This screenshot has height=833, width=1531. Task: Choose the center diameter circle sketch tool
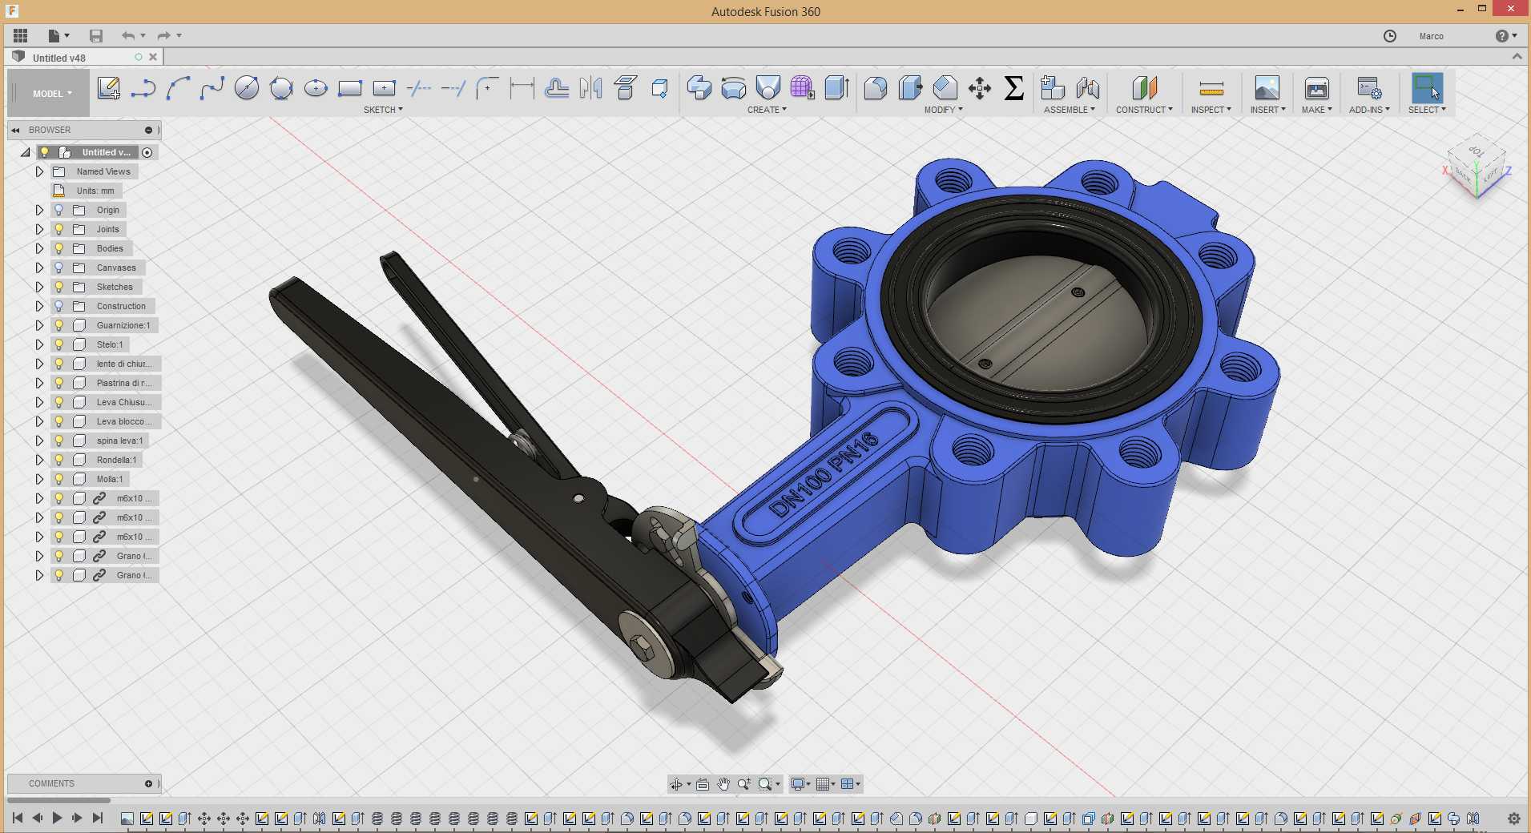(x=247, y=88)
